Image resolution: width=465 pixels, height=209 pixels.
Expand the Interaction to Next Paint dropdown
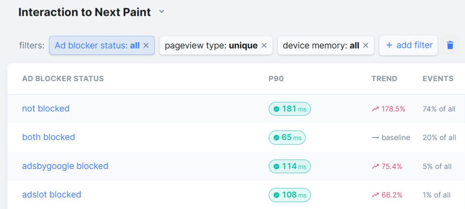[x=162, y=12]
